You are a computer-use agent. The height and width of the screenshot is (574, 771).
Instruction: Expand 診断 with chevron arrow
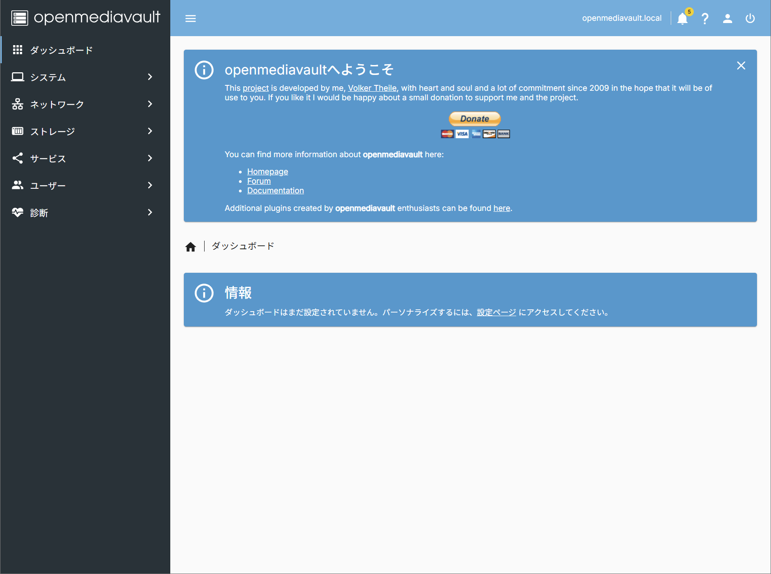[x=150, y=212]
